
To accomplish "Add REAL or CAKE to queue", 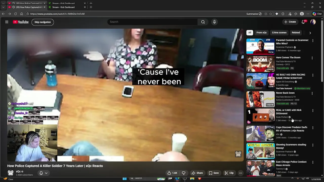I will coord(271,118).
